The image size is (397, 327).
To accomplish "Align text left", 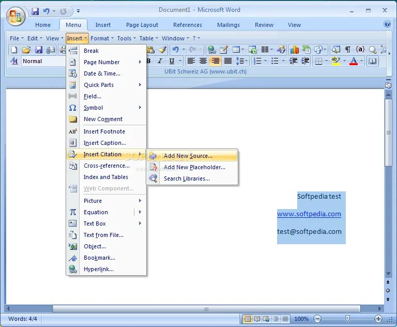I will [x=191, y=61].
